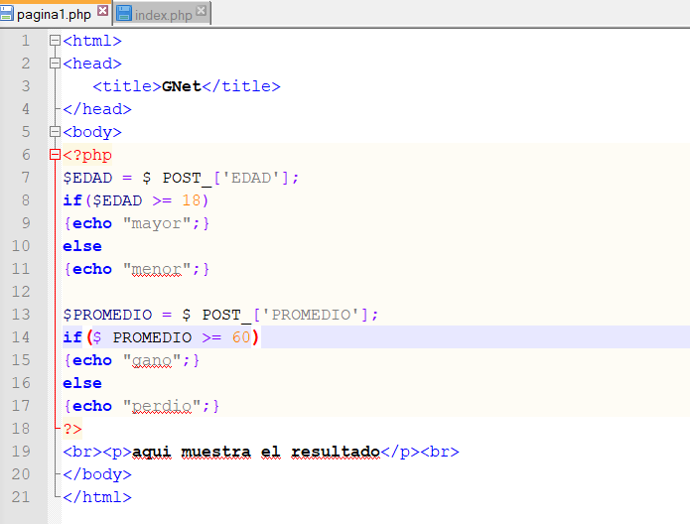This screenshot has height=524, width=690.
Task: Collapse the <html> fold marker
Action: 55,41
